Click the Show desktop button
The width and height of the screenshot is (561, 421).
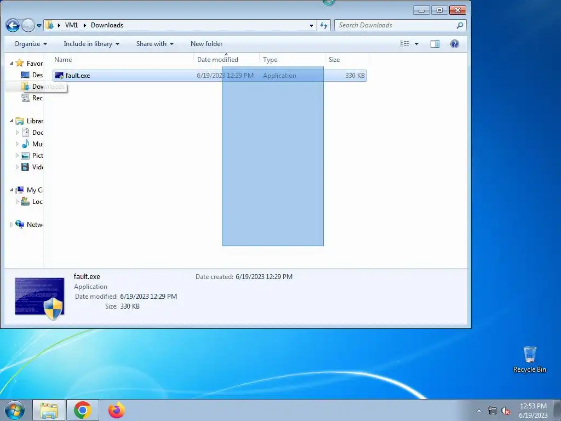tap(557, 410)
